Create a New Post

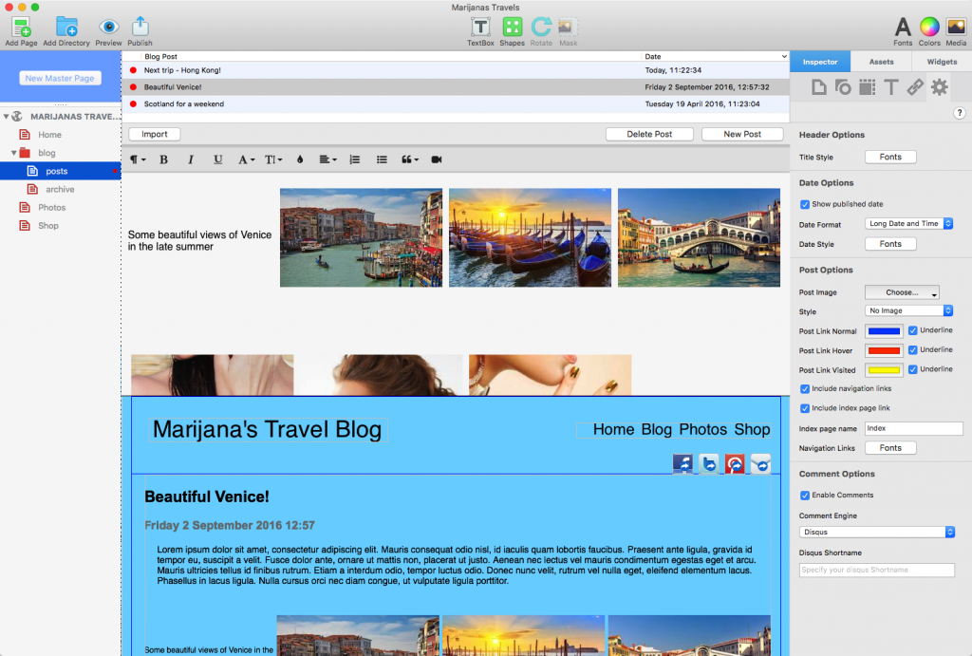[x=742, y=134]
